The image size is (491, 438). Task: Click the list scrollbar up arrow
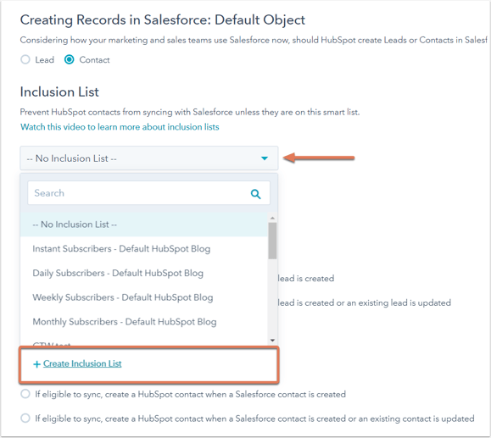pos(272,218)
